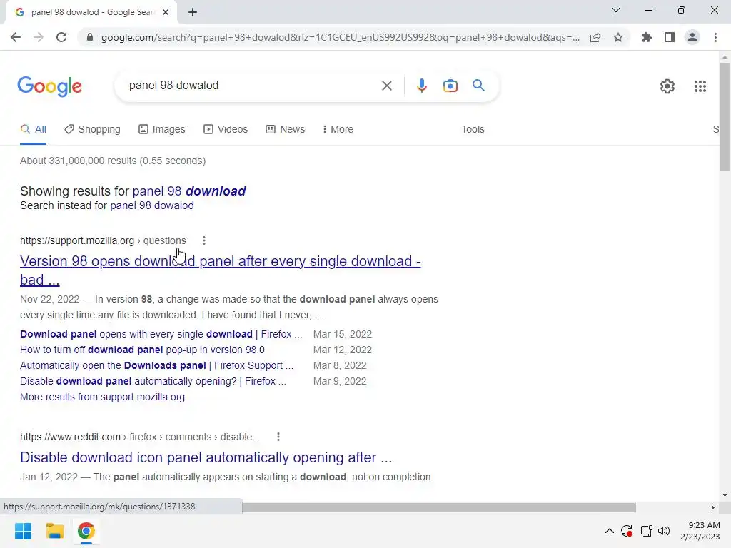Bookmark this page with the star
Screen dimensions: 731x548
point(618,37)
